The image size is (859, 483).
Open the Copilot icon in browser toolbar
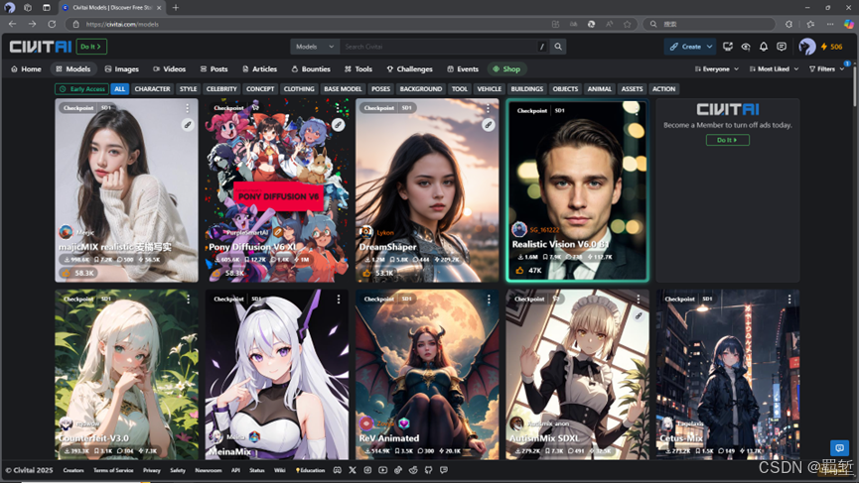pyautogui.click(x=849, y=24)
